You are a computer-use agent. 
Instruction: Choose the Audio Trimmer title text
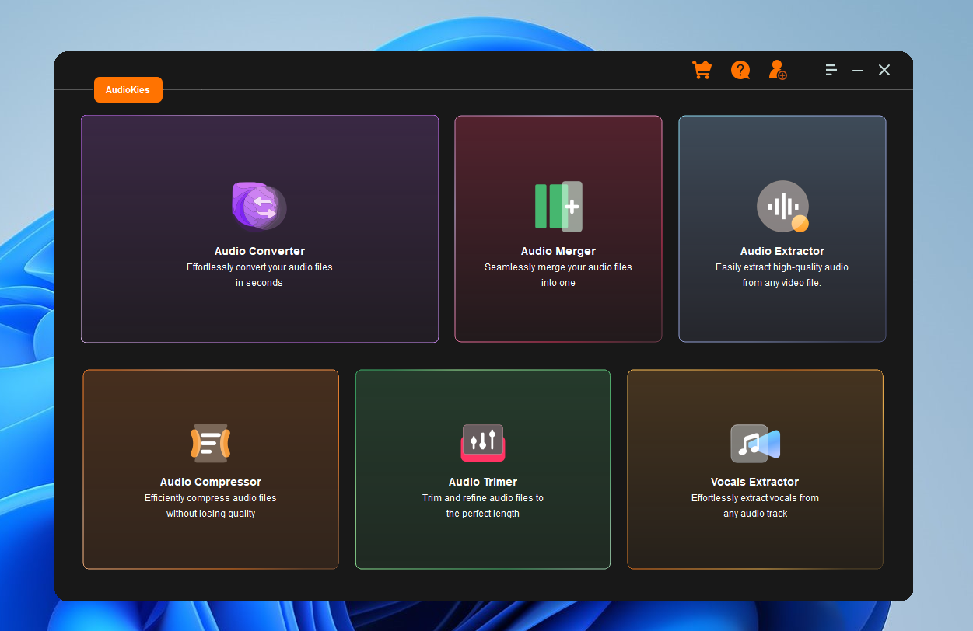pos(483,482)
